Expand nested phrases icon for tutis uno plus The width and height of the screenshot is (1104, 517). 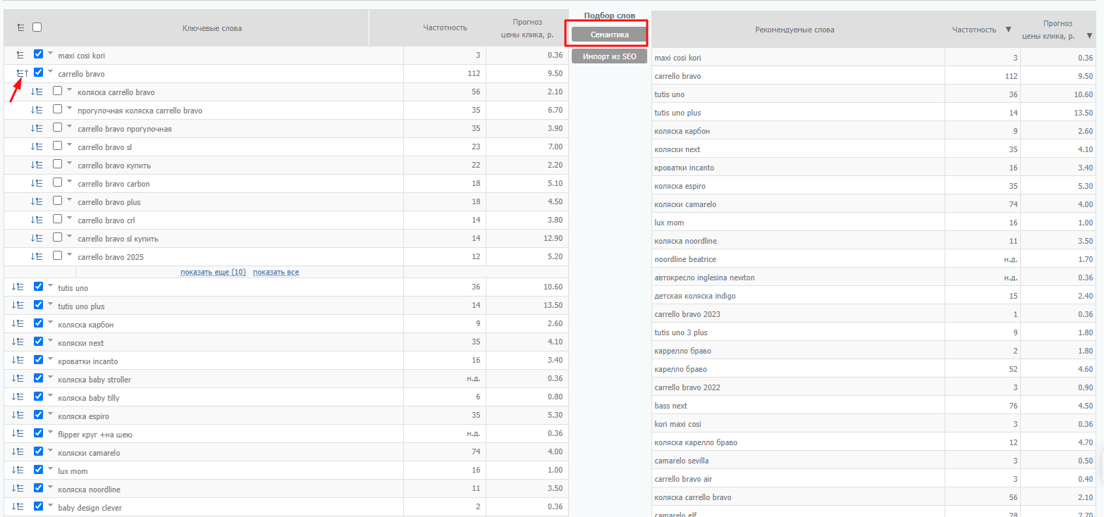click(x=18, y=305)
